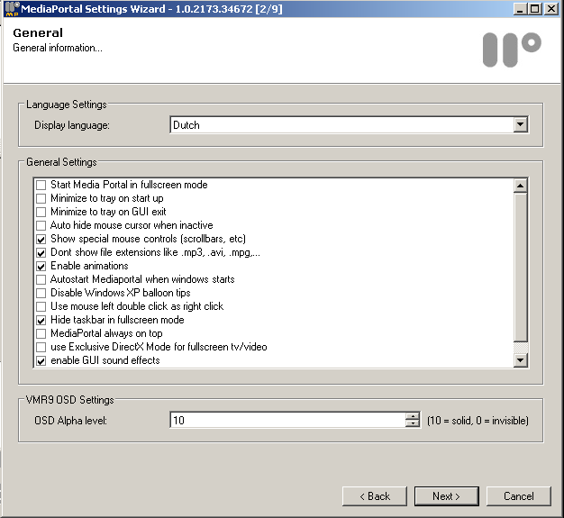Viewport: 564px width, 518px height.
Task: Cancel the settings wizard
Action: coord(519,496)
